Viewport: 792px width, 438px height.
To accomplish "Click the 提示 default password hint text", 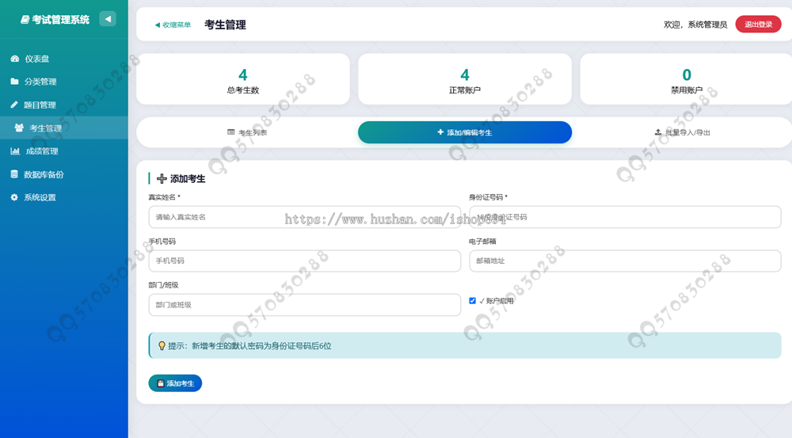I will [249, 346].
